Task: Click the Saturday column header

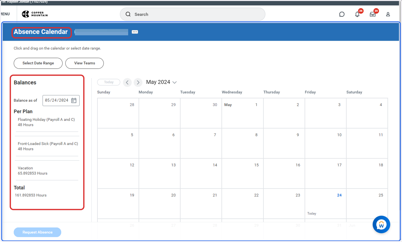Action: 354,92
